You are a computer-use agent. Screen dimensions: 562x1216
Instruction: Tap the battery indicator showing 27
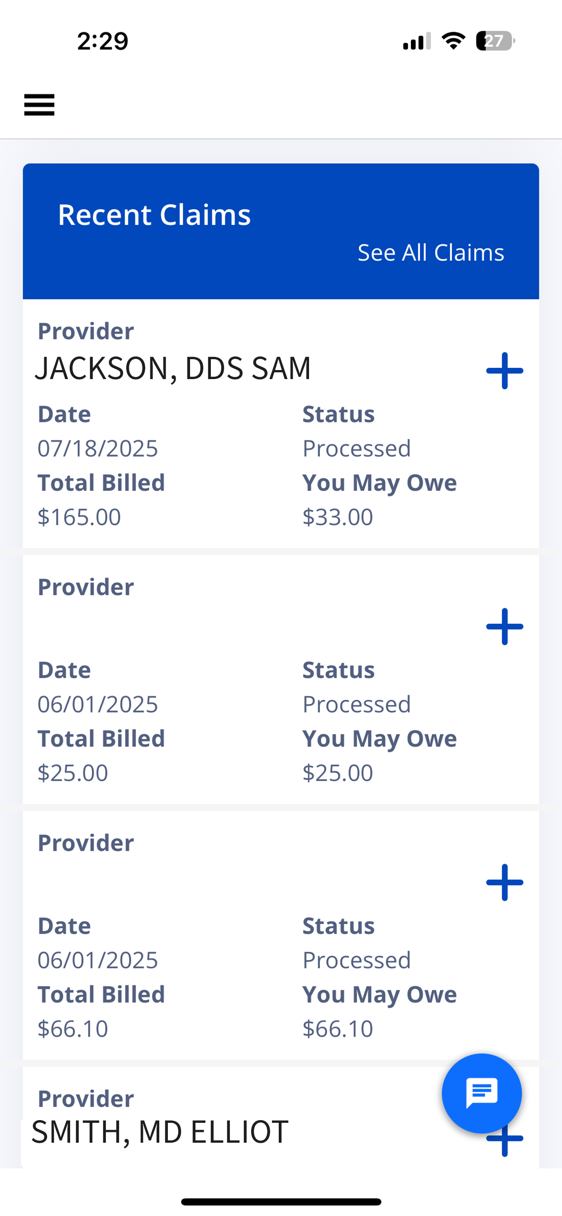click(x=495, y=41)
